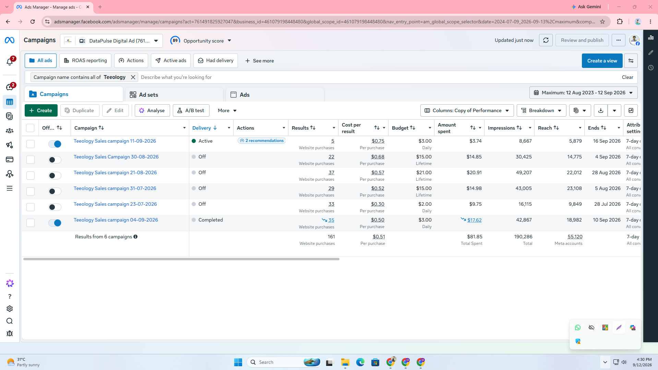658x370 pixels.
Task: Click horizontal scrollbar below the table
Action: (x=181, y=259)
